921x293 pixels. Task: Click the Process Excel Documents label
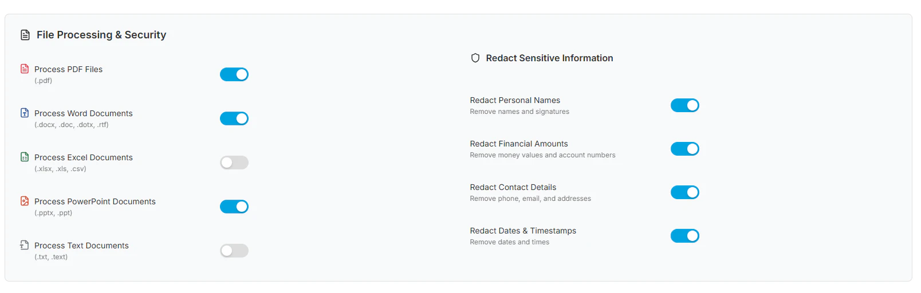(x=84, y=157)
